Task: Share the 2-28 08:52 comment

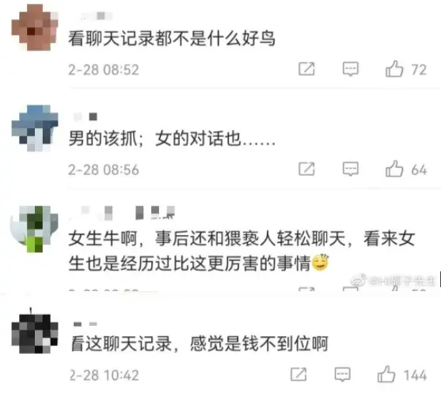Action: pyautogui.click(x=306, y=69)
